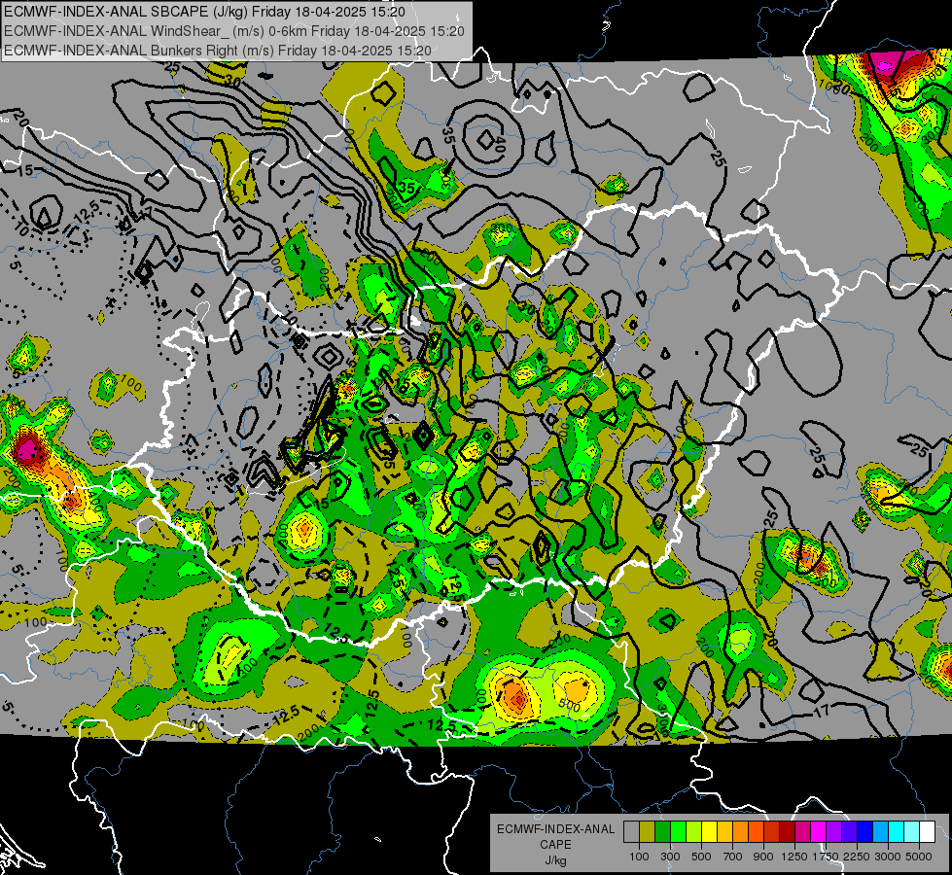Image resolution: width=952 pixels, height=875 pixels.
Task: Click the 40 contour label on the map
Action: [500, 145]
